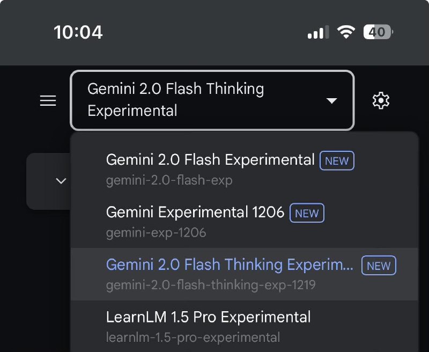Click the learnlm-1.5-pro-experimental identifier text
Screen dimensions: 429x352
(192, 338)
